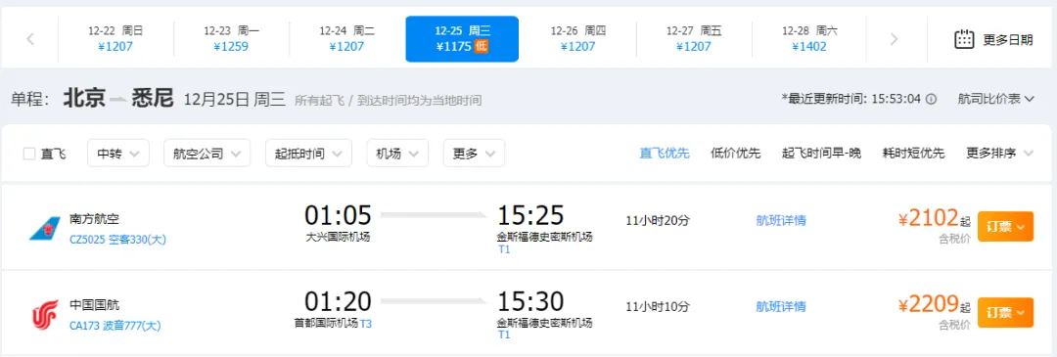Click the 01:05 departure time
The height and width of the screenshot is (357, 1057).
338,215
